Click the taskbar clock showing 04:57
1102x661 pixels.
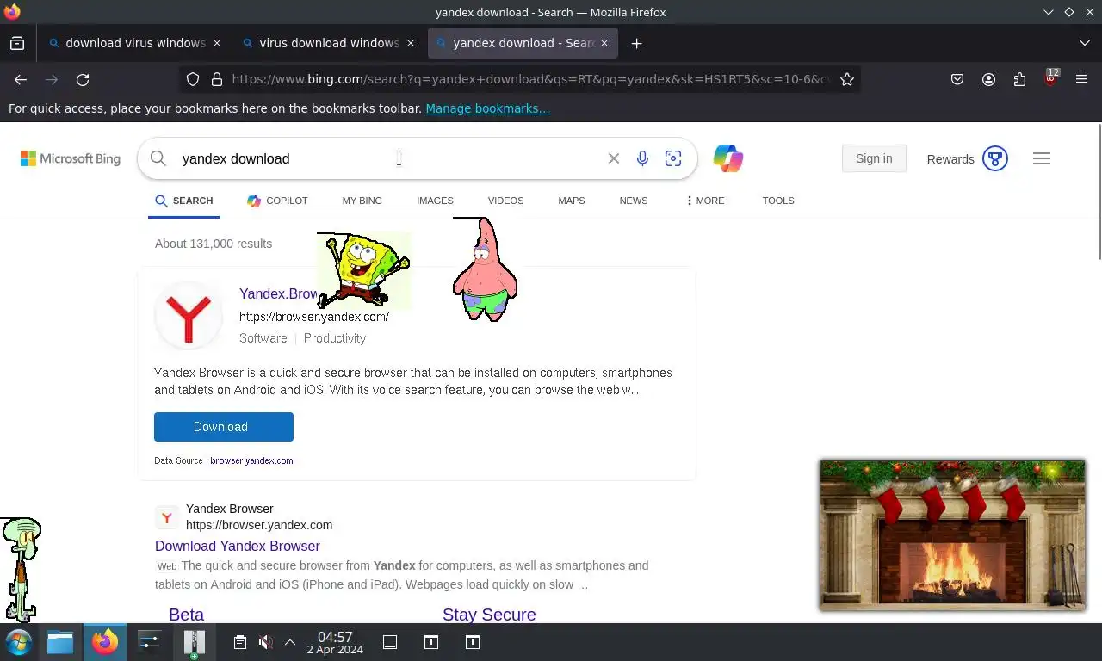[335, 642]
